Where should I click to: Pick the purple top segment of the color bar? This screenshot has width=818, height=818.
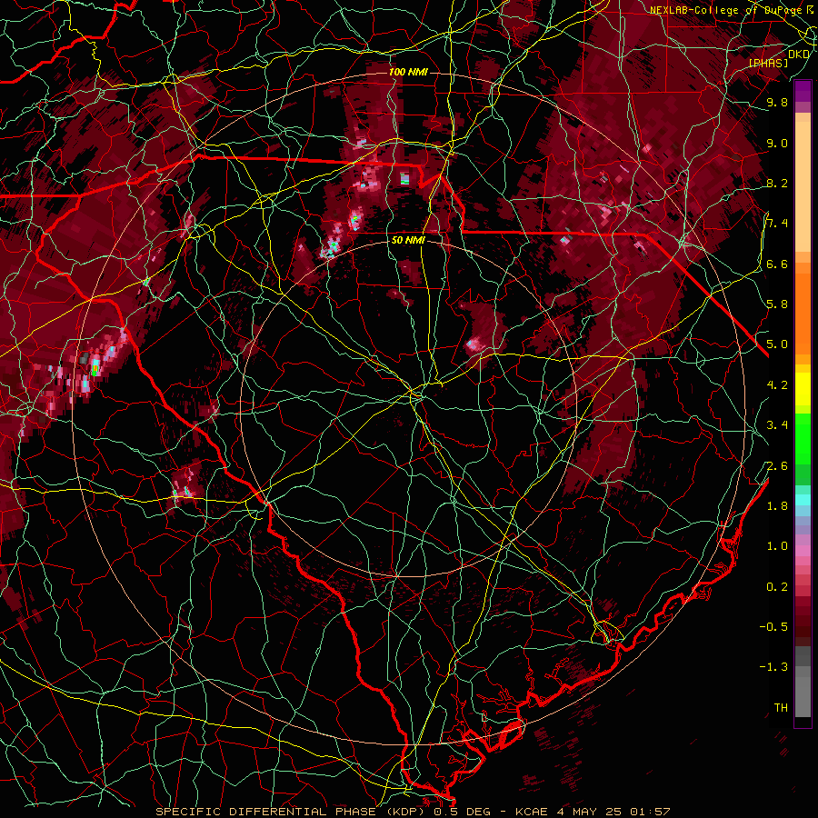click(x=803, y=91)
